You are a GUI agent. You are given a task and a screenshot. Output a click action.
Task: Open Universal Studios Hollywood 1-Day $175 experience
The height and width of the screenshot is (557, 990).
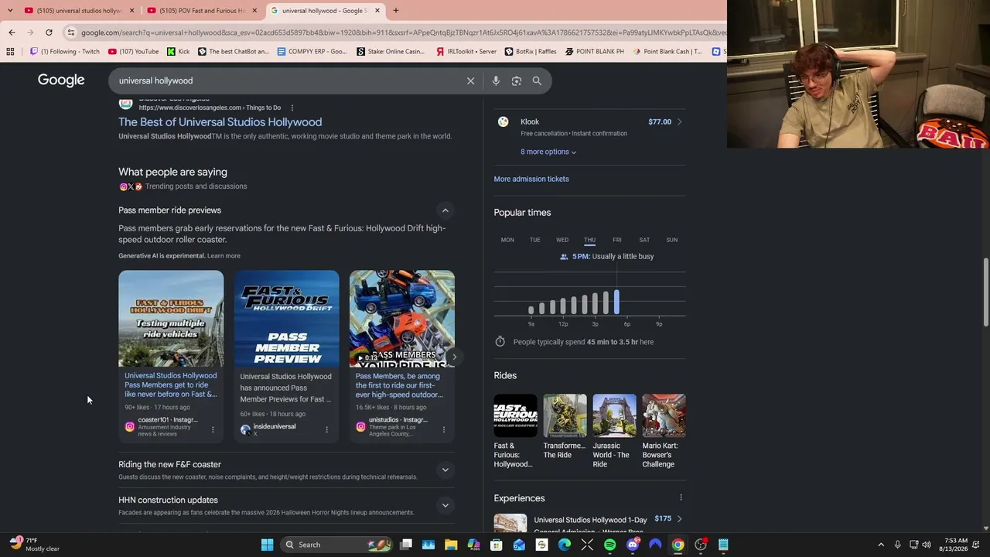coord(590,524)
